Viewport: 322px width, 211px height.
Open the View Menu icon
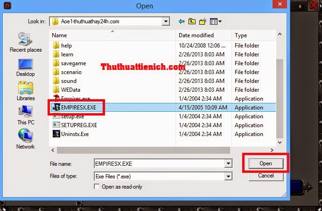point(214,21)
